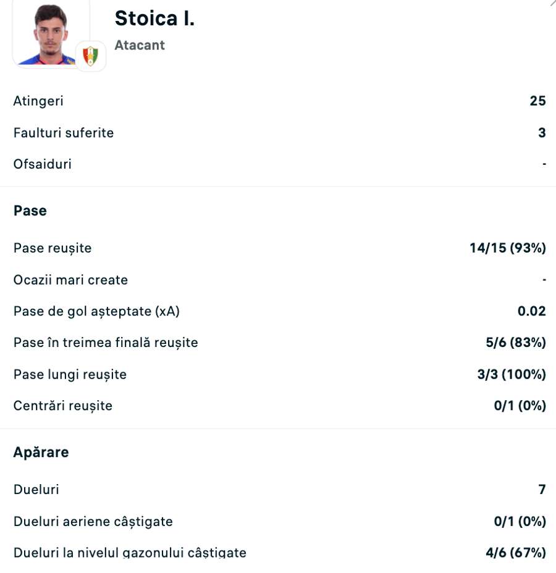This screenshot has height=573, width=556.
Task: Click the xA value 0.02
Action: click(x=531, y=311)
